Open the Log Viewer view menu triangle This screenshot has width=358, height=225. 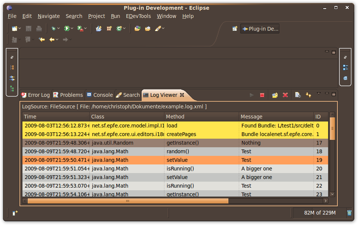click(319, 93)
